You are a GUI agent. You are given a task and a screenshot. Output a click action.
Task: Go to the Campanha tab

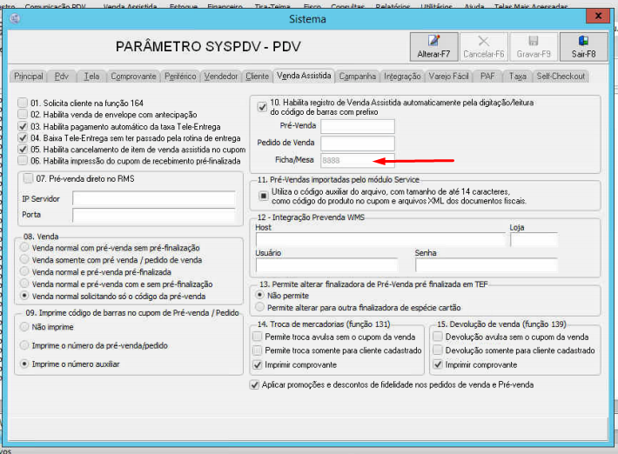pyautogui.click(x=358, y=77)
